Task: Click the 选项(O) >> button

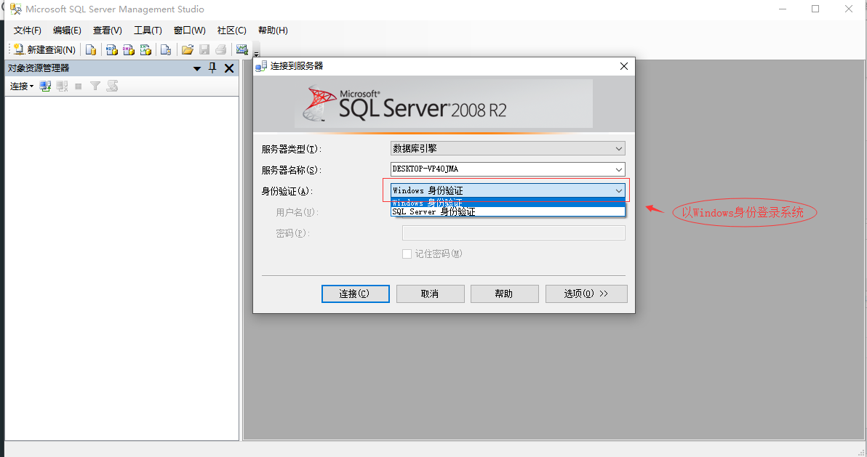Action: point(586,294)
